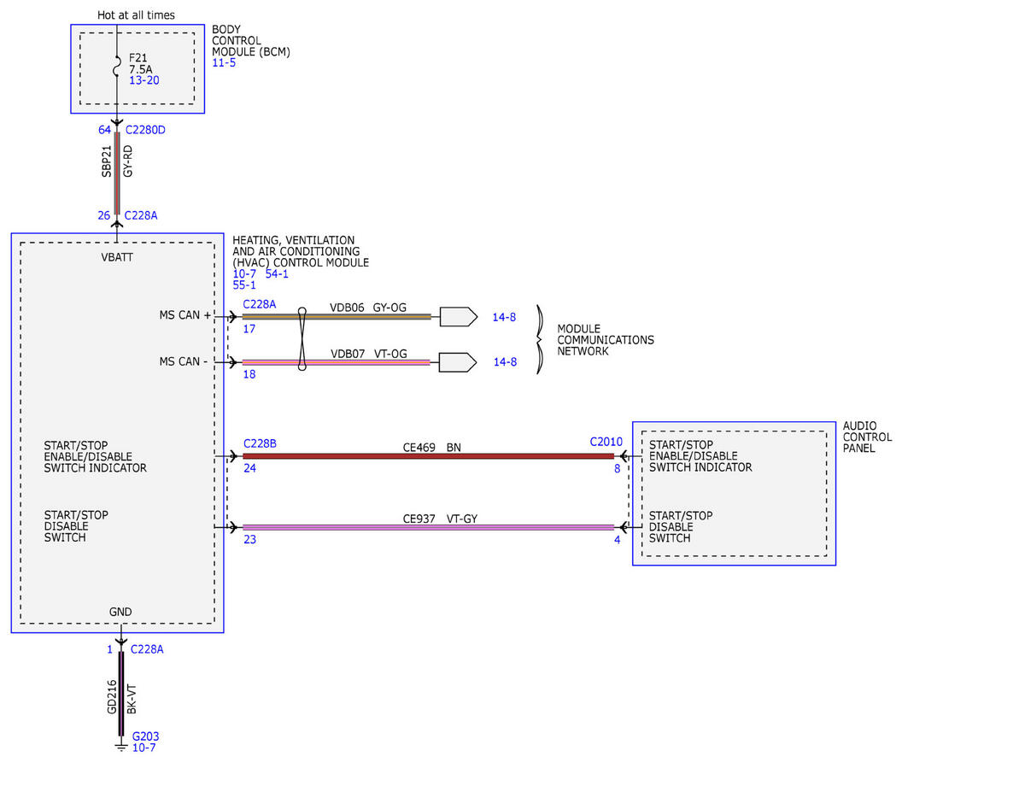The image size is (1025, 792).
Task: Select pin number 8 on connector C2010
Action: [x=618, y=468]
